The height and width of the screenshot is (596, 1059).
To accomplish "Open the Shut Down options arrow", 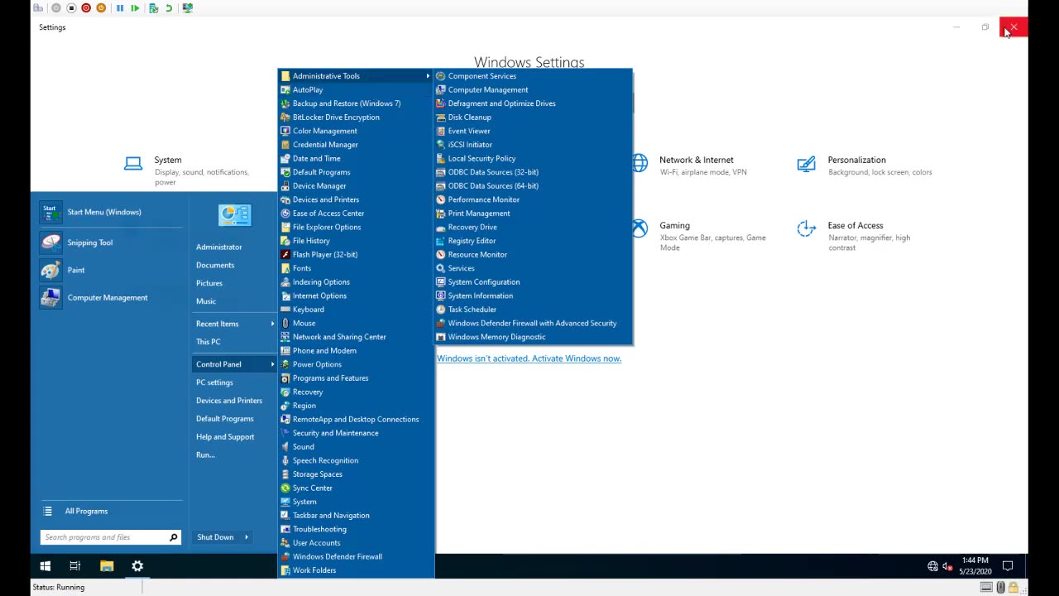I will (246, 537).
